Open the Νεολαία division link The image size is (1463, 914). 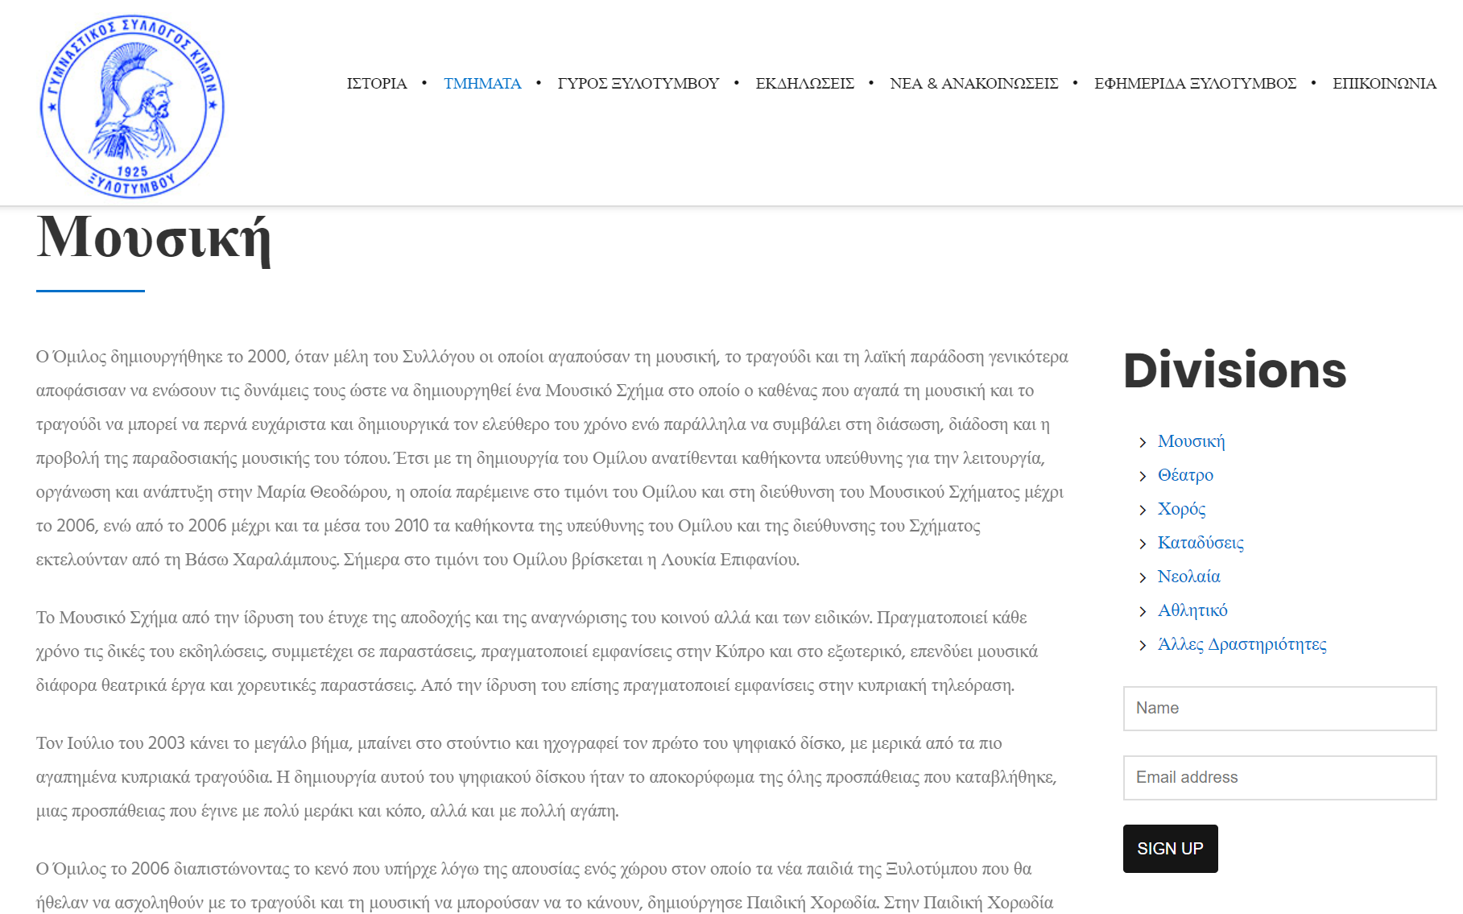coord(1188,577)
